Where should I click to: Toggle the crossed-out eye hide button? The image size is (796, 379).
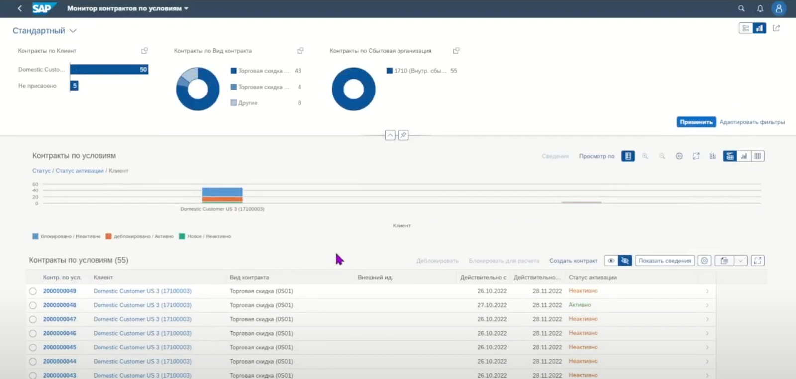pos(625,261)
